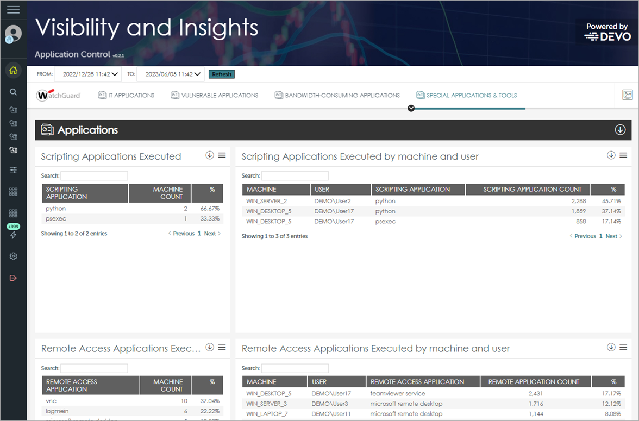Click the Applications panel download icon
Image resolution: width=639 pixels, height=421 pixels.
[x=619, y=130]
